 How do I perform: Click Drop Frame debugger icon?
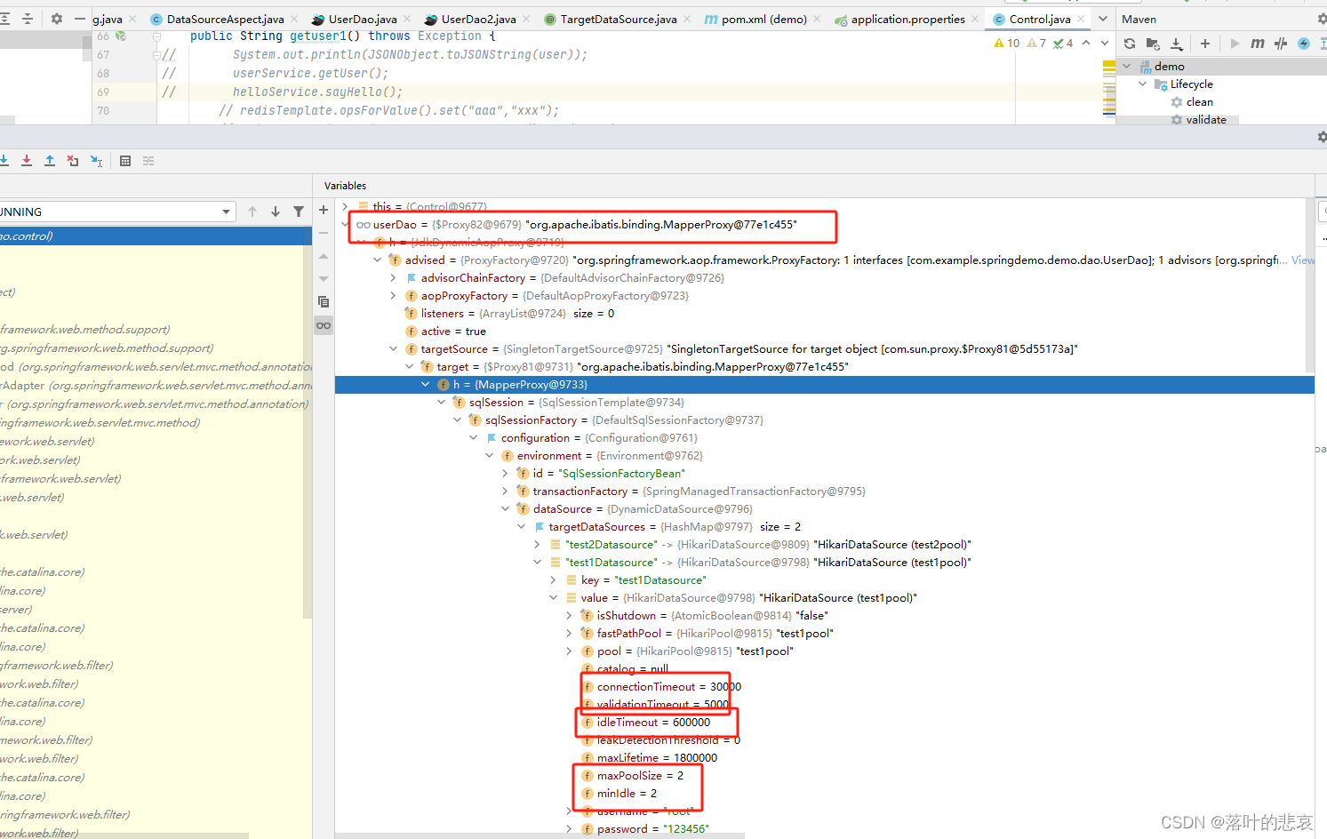pyautogui.click(x=73, y=161)
